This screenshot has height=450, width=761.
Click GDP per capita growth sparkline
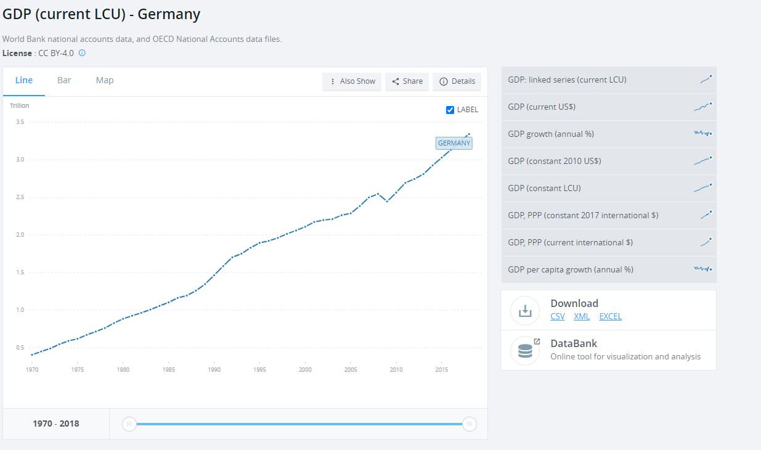pos(703,269)
